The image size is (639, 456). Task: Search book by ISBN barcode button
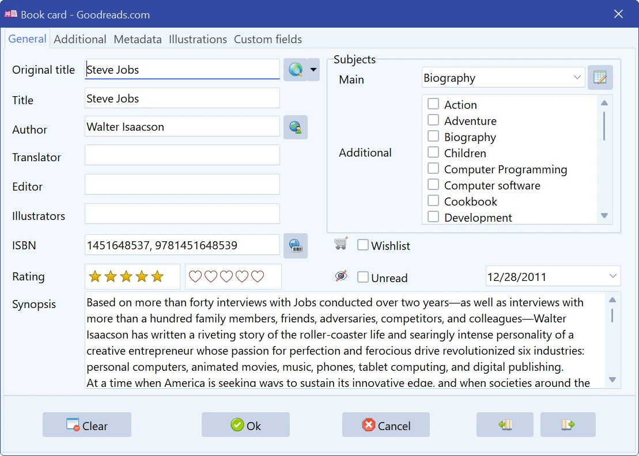click(x=296, y=245)
